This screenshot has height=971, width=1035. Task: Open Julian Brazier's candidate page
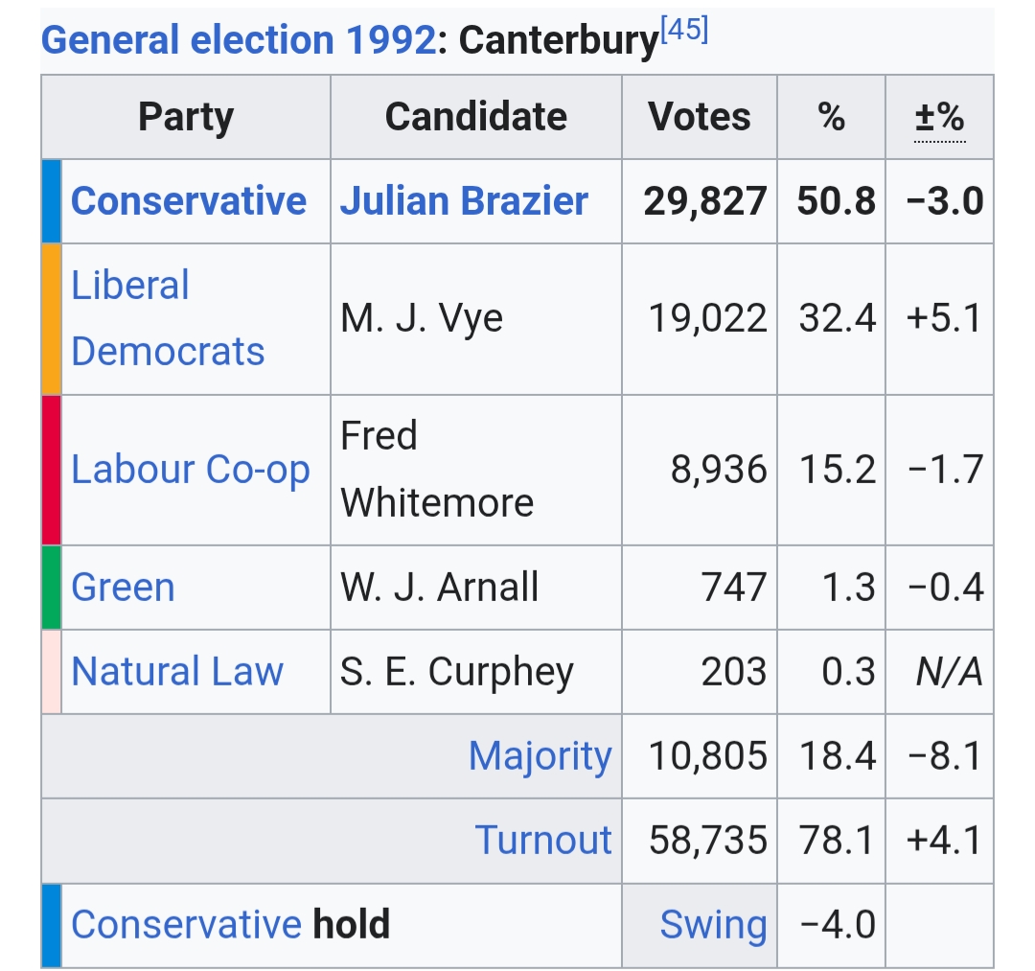464,201
